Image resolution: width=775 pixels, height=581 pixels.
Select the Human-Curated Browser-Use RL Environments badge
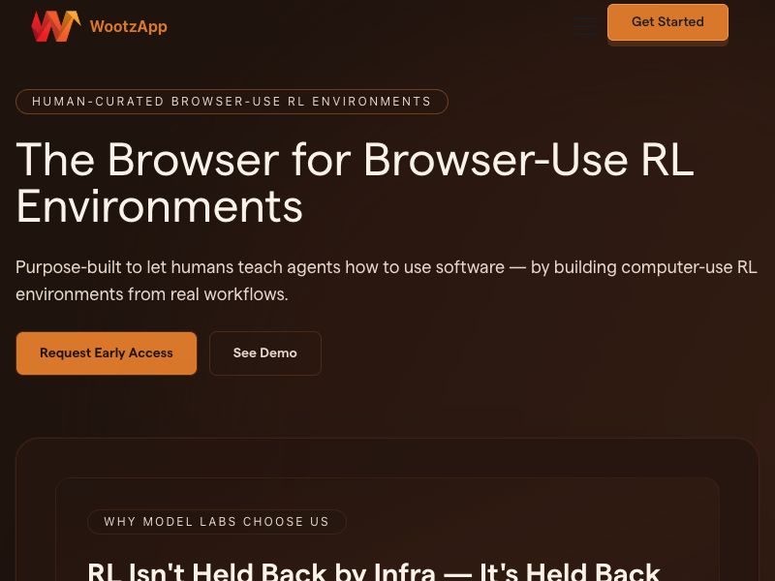[x=232, y=102]
